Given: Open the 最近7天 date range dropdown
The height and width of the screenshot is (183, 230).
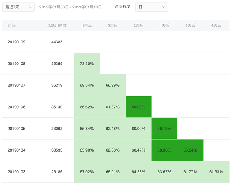Looking at the screenshot, I should click(x=18, y=7).
